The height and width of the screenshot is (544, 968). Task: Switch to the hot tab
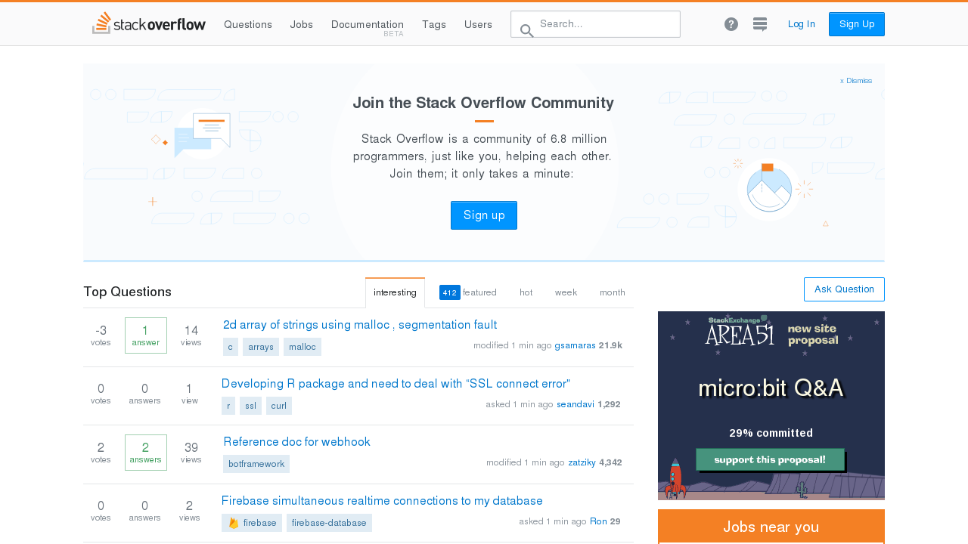tap(526, 292)
